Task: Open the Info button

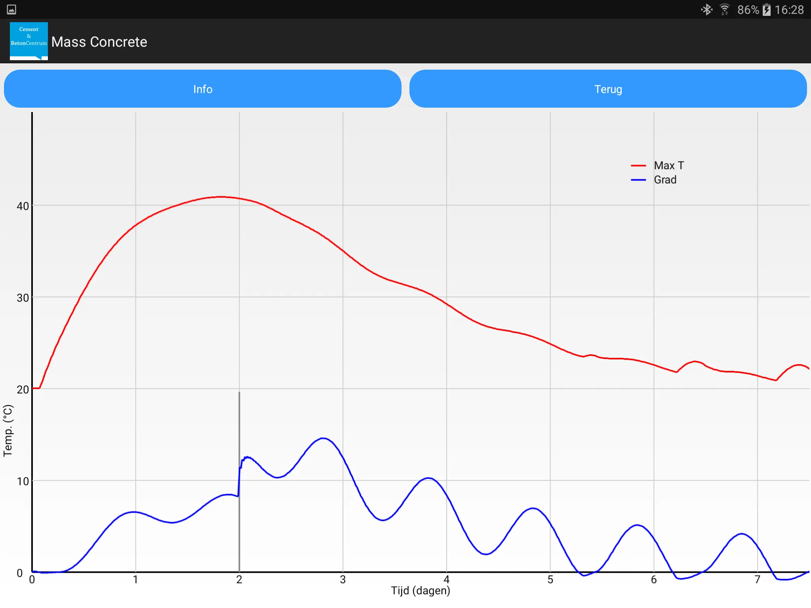Action: click(203, 89)
